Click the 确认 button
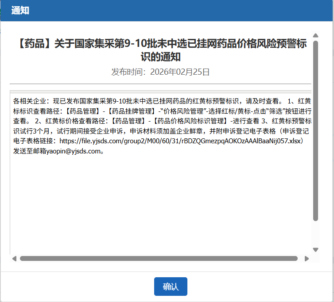Screen dimensions: 334x302 171,287
